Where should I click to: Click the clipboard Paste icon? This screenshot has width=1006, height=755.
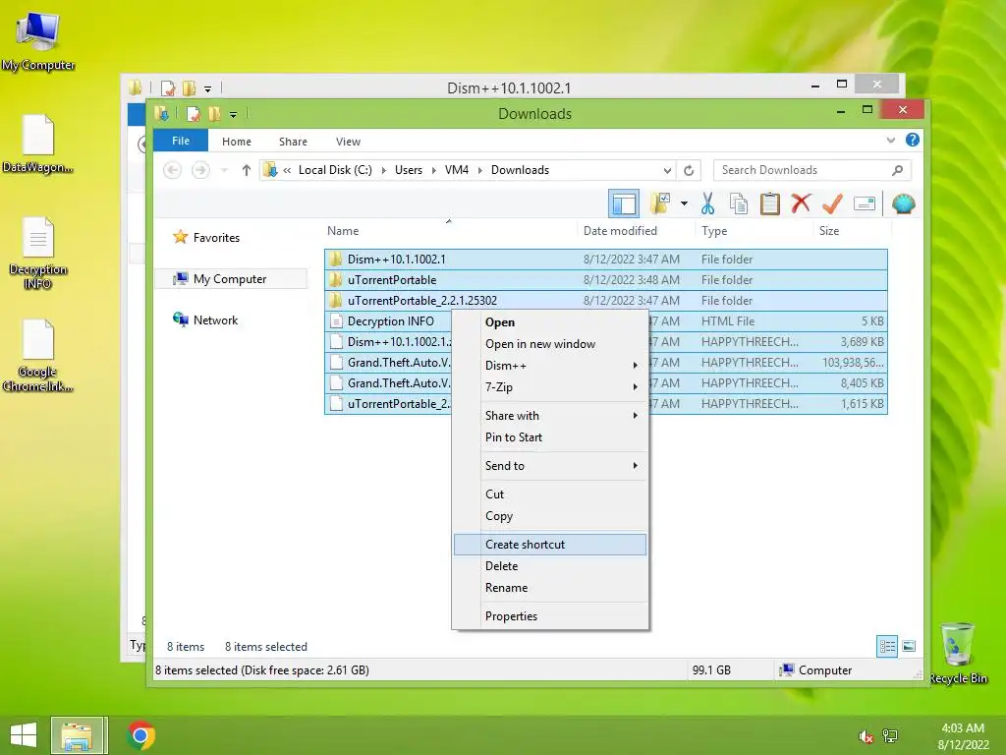coord(769,203)
